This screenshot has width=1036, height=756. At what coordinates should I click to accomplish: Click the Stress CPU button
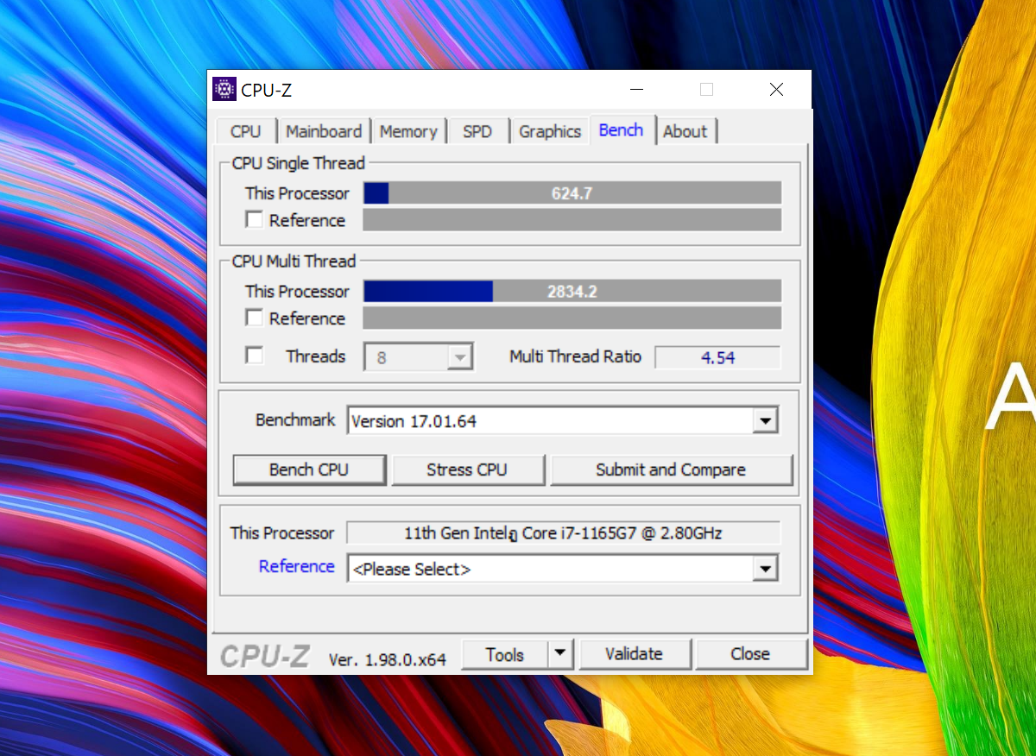(467, 469)
